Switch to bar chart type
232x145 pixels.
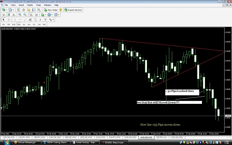pyautogui.click(x=4, y=14)
